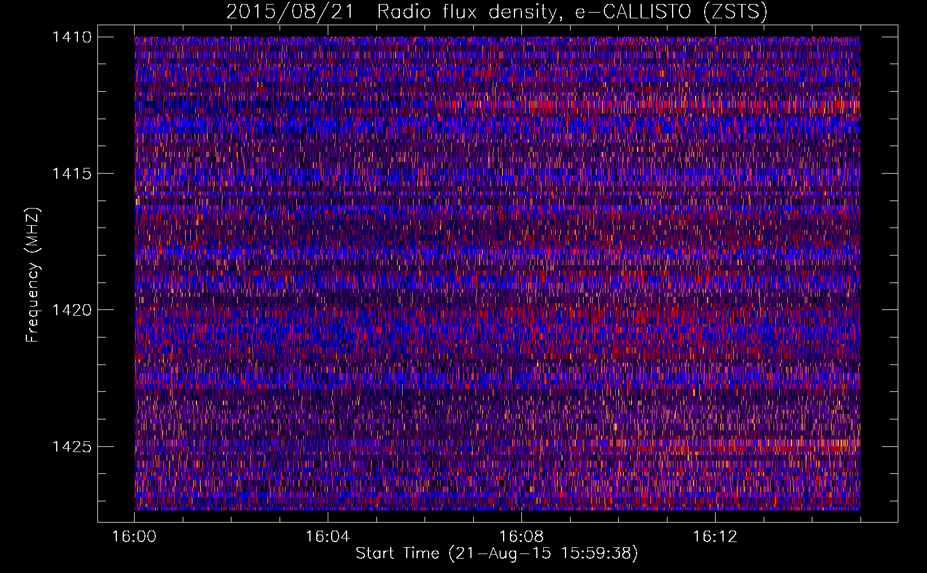This screenshot has height=573, width=927.
Task: Click the 16:08 time axis label
Action: 521,536
